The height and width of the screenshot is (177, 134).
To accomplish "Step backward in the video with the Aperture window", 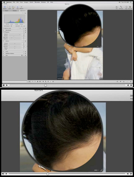I will click(x=128, y=85).
